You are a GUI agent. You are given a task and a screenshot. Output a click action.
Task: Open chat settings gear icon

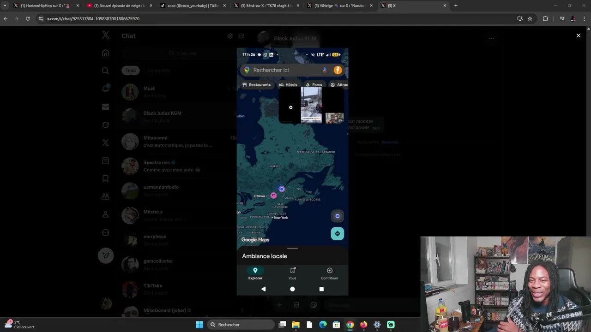(x=230, y=36)
